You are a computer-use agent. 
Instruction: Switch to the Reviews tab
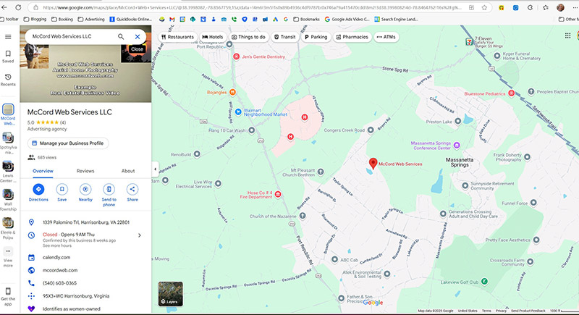85,171
